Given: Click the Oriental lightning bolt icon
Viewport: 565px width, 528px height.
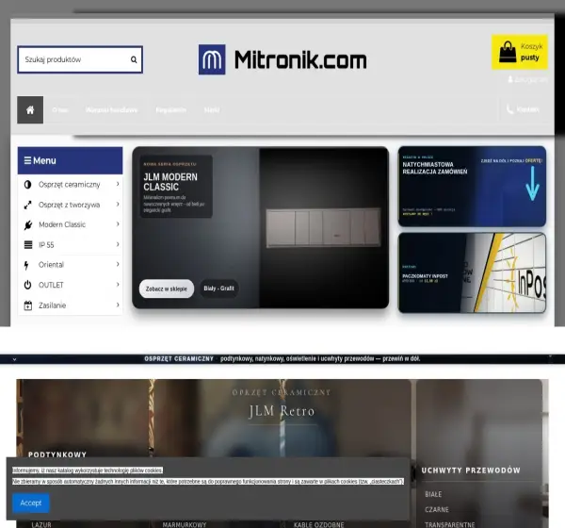Looking at the screenshot, I should 26,265.
